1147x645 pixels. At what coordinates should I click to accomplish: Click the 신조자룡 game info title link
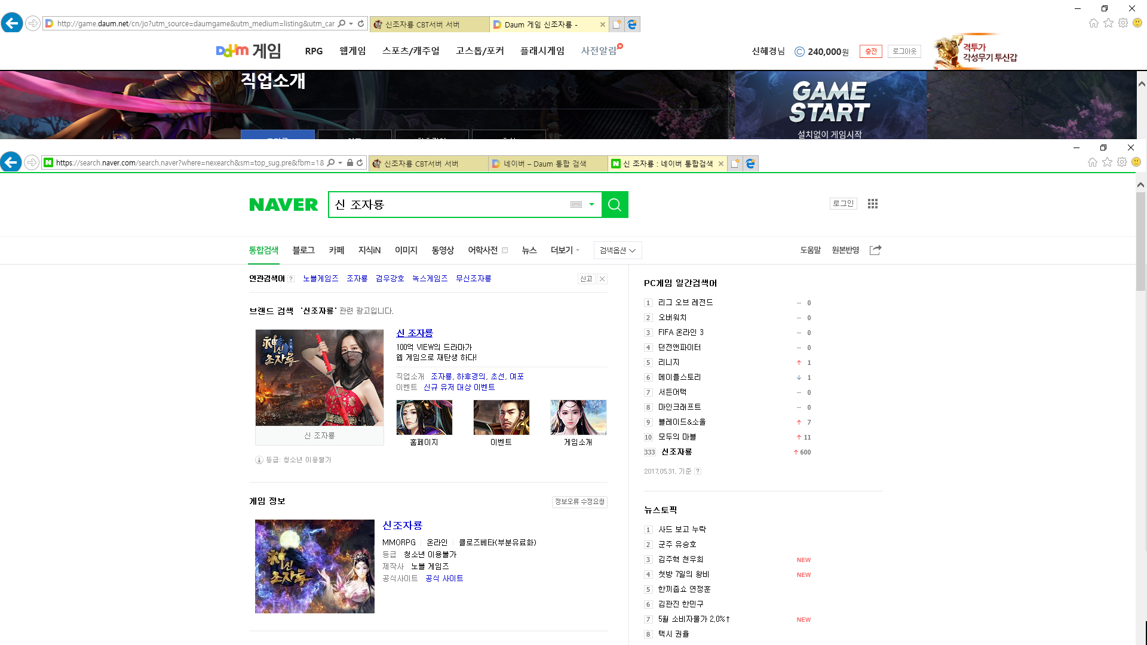tap(403, 526)
